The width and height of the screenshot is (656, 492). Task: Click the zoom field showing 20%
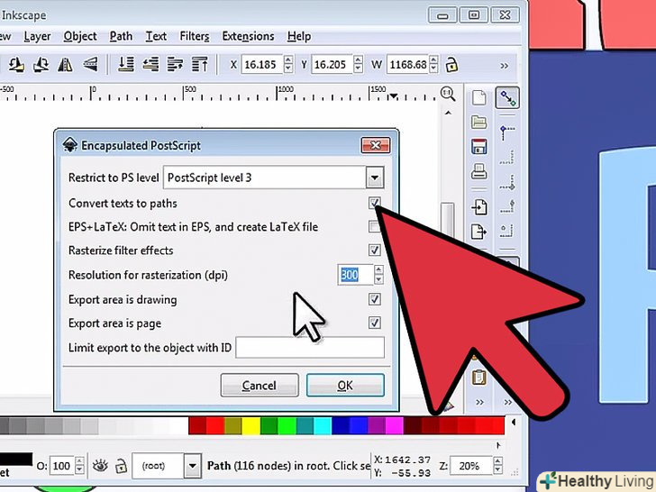click(471, 466)
